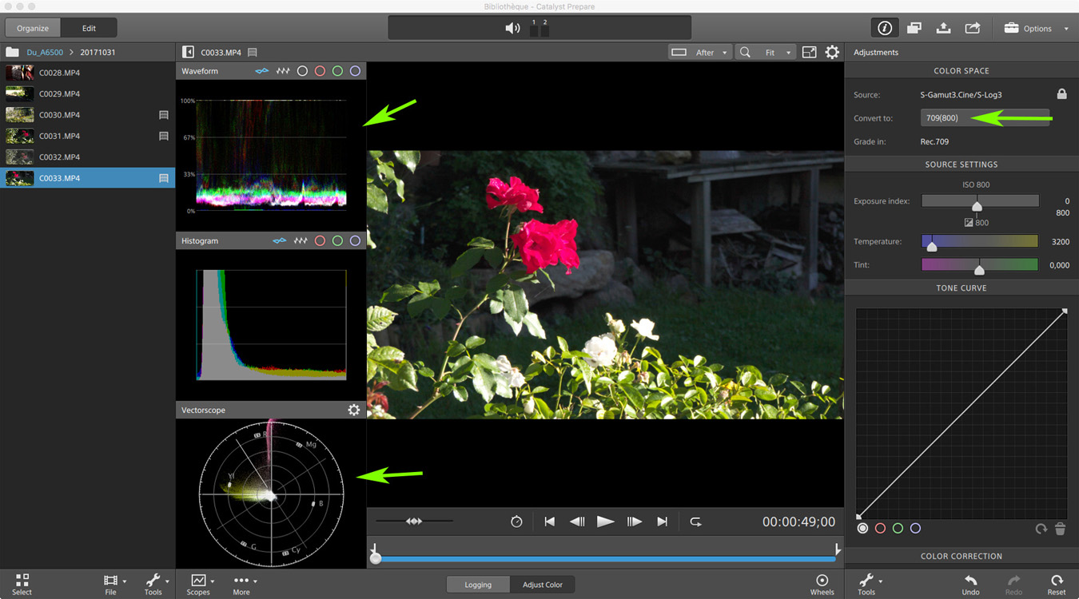Click the speaker volume icon
1079x599 pixels.
pyautogui.click(x=512, y=28)
